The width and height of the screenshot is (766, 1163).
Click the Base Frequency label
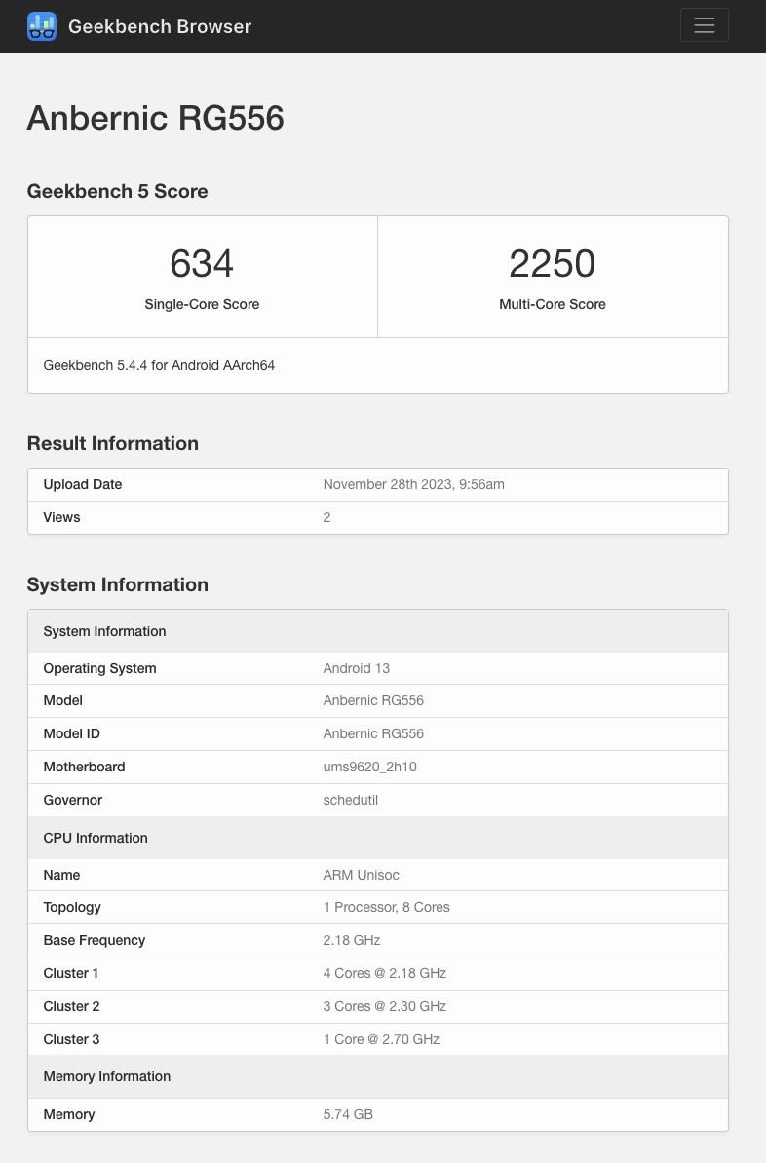pyautogui.click(x=95, y=941)
